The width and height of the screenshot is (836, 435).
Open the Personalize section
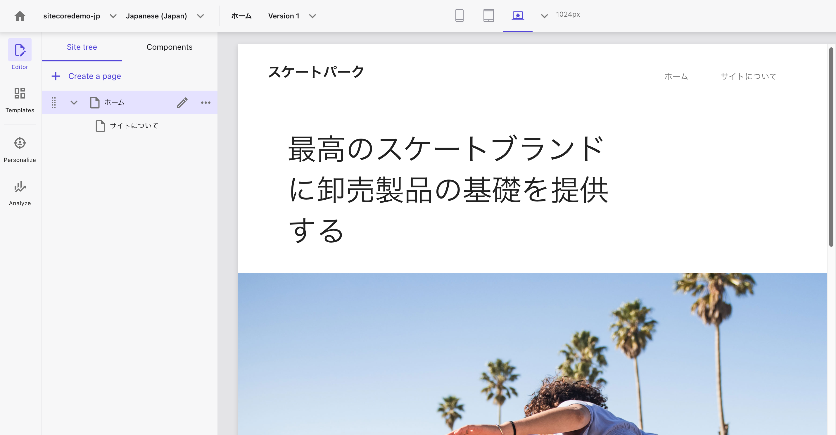(20, 150)
